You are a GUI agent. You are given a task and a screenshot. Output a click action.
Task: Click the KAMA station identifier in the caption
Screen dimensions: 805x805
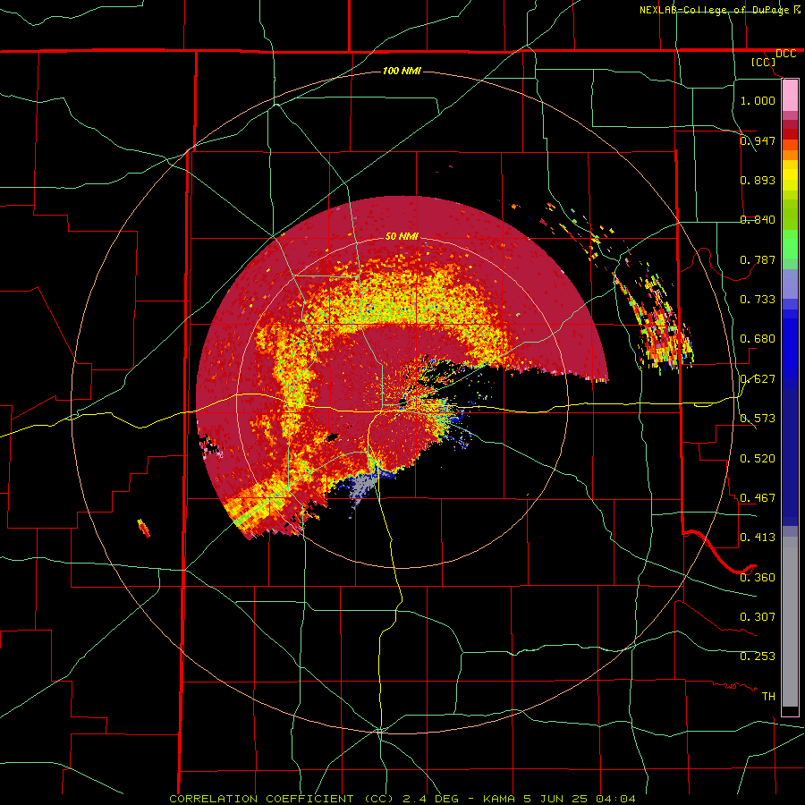(501, 799)
